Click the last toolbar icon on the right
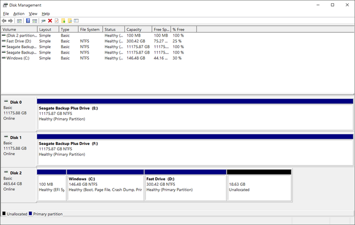The image size is (355, 225). click(77, 21)
